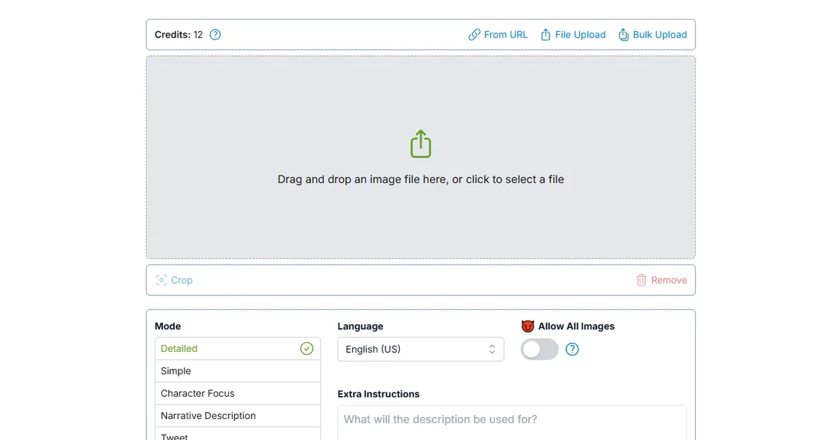The width and height of the screenshot is (839, 440).
Task: Click the green upload icon in the drop zone
Action: click(x=420, y=144)
